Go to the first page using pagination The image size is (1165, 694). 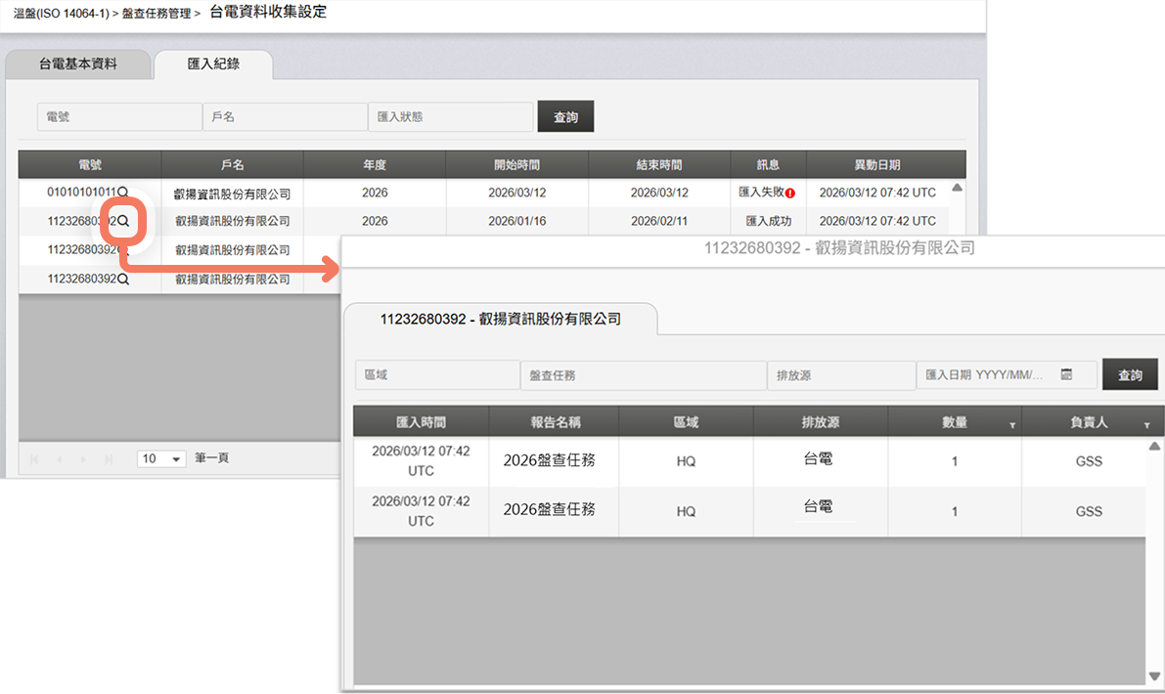[x=36, y=458]
